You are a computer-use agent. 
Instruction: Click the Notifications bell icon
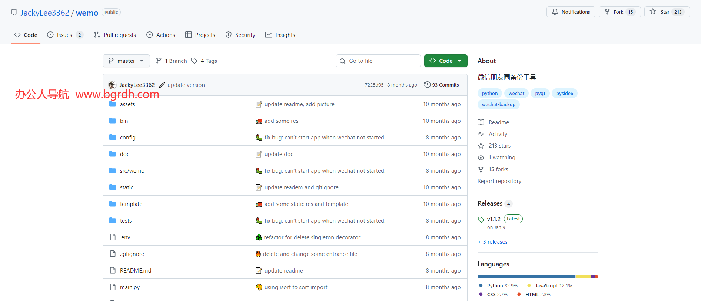tap(555, 12)
